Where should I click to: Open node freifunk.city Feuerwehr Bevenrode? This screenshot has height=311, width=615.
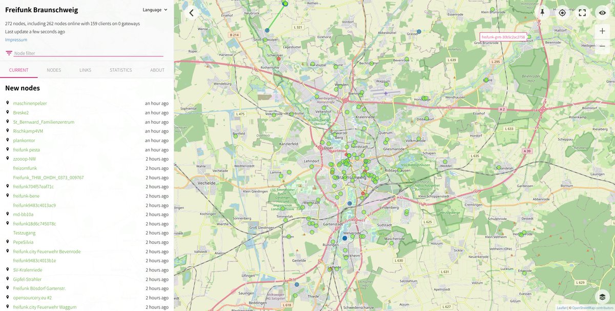[x=47, y=251]
